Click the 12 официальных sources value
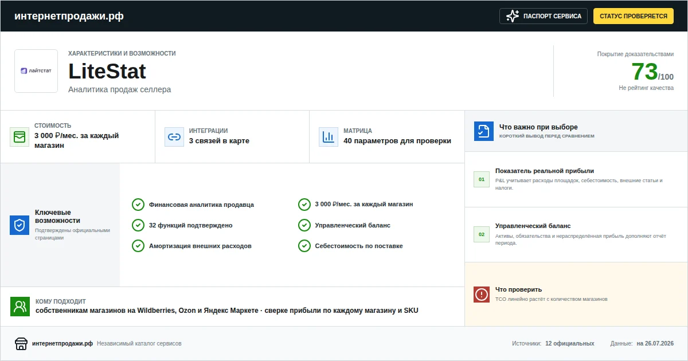The image size is (688, 361). click(570, 344)
